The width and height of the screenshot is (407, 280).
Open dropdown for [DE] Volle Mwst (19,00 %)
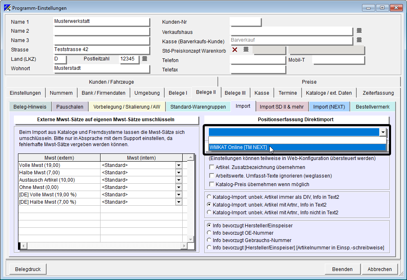(179, 195)
